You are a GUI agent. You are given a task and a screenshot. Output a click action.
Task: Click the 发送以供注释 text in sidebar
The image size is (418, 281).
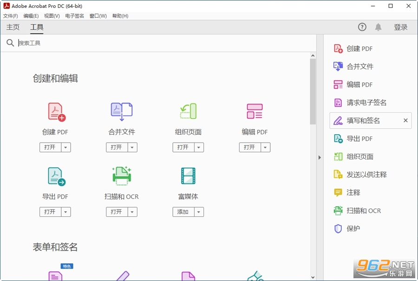(x=366, y=175)
